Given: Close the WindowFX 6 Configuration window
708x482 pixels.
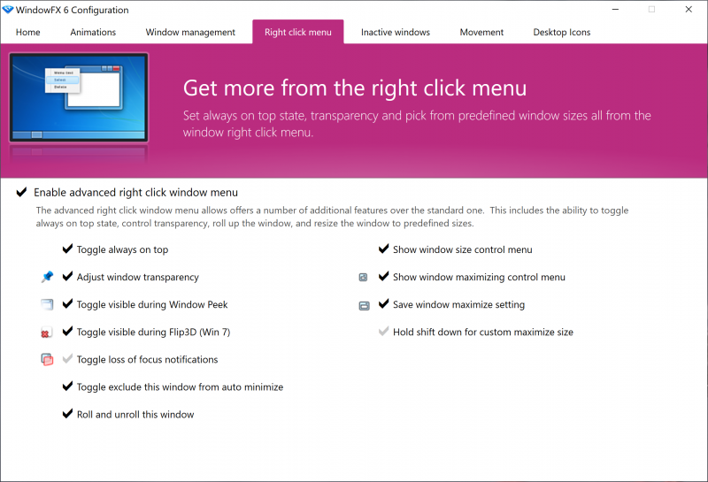Looking at the screenshot, I should click(x=689, y=9).
